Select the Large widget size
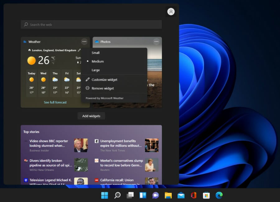The image size is (280, 202). pos(95,70)
